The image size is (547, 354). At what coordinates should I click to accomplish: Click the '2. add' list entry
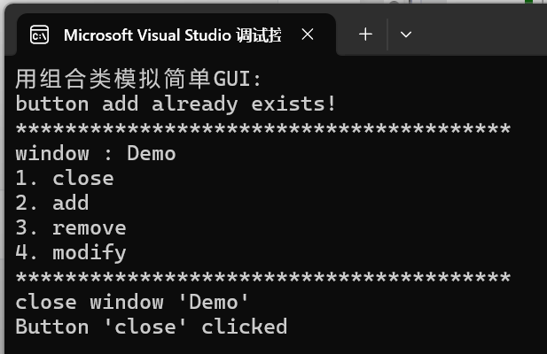pyautogui.click(x=52, y=203)
